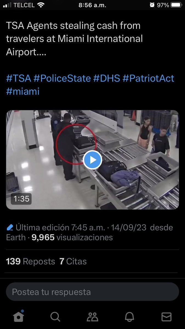Image resolution: width=185 pixels, height=329 pixels.
Task: View the 7 Citas quotes
Action: tap(73, 261)
